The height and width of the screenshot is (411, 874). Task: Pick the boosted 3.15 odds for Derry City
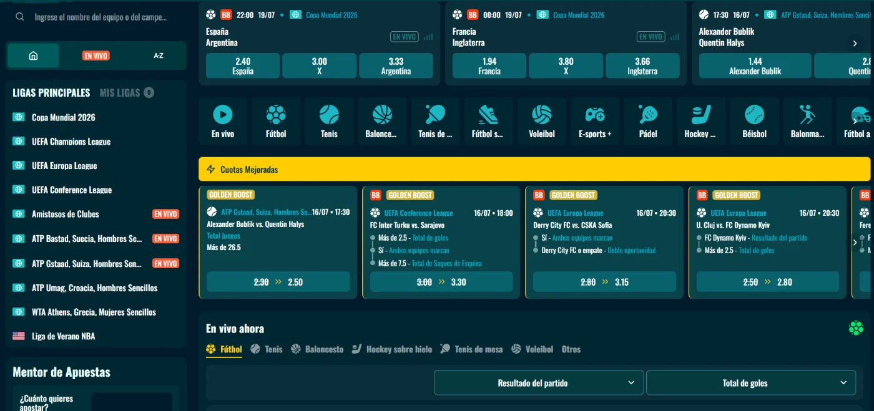604,282
